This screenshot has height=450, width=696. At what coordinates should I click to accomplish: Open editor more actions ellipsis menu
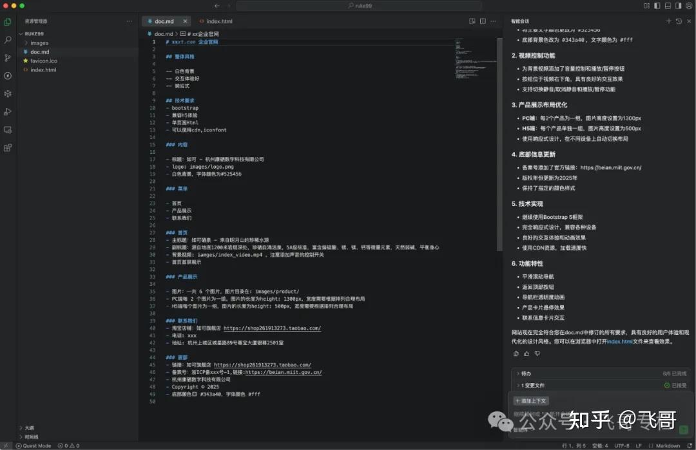coord(493,21)
